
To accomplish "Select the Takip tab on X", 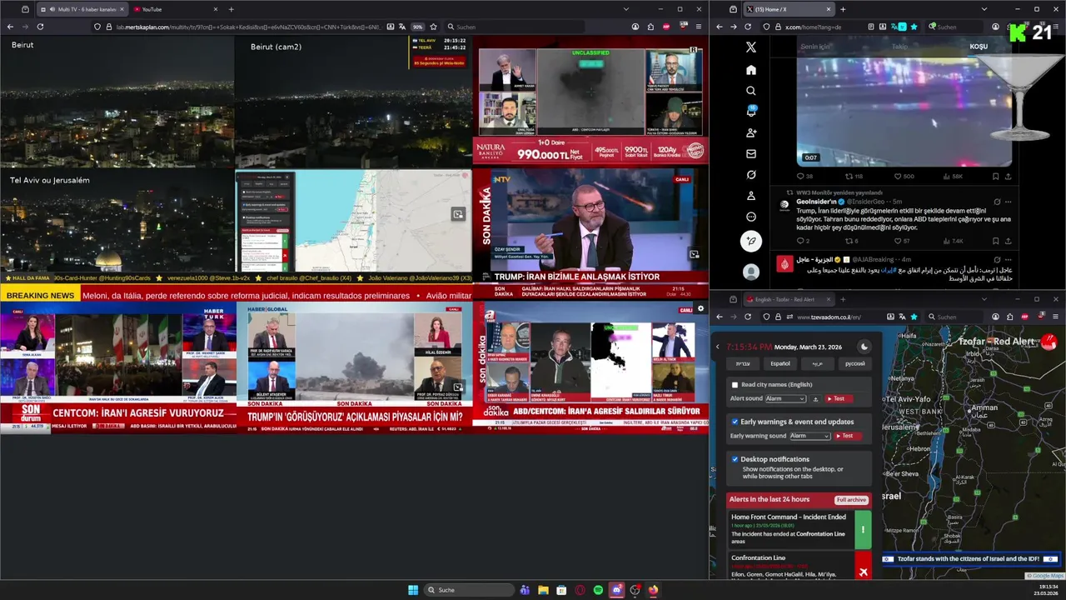I will 899,47.
